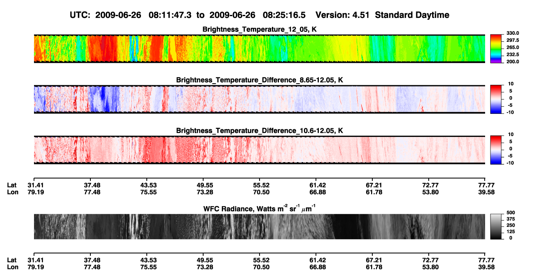539x276 pixels.
Task: Click the Brightness_Temperature_12_05 image strip
Action: click(259, 48)
